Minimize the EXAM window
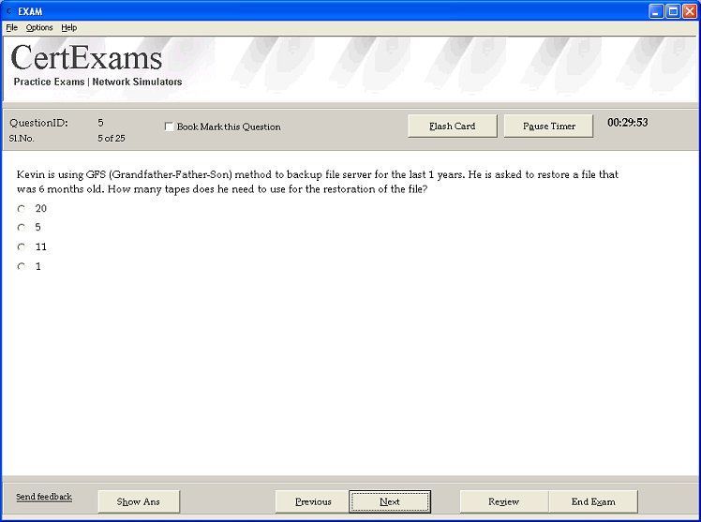701x522 pixels. pos(656,11)
